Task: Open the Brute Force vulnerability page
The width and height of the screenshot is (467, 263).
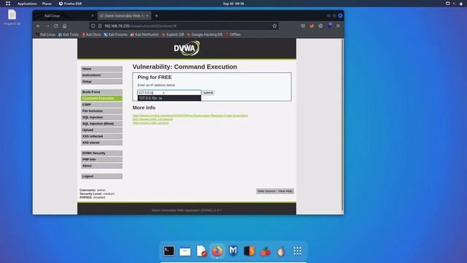Action: click(101, 92)
